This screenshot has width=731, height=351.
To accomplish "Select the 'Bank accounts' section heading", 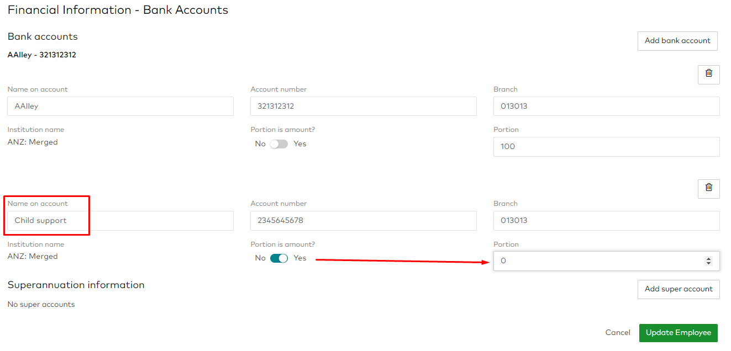I will click(x=43, y=37).
